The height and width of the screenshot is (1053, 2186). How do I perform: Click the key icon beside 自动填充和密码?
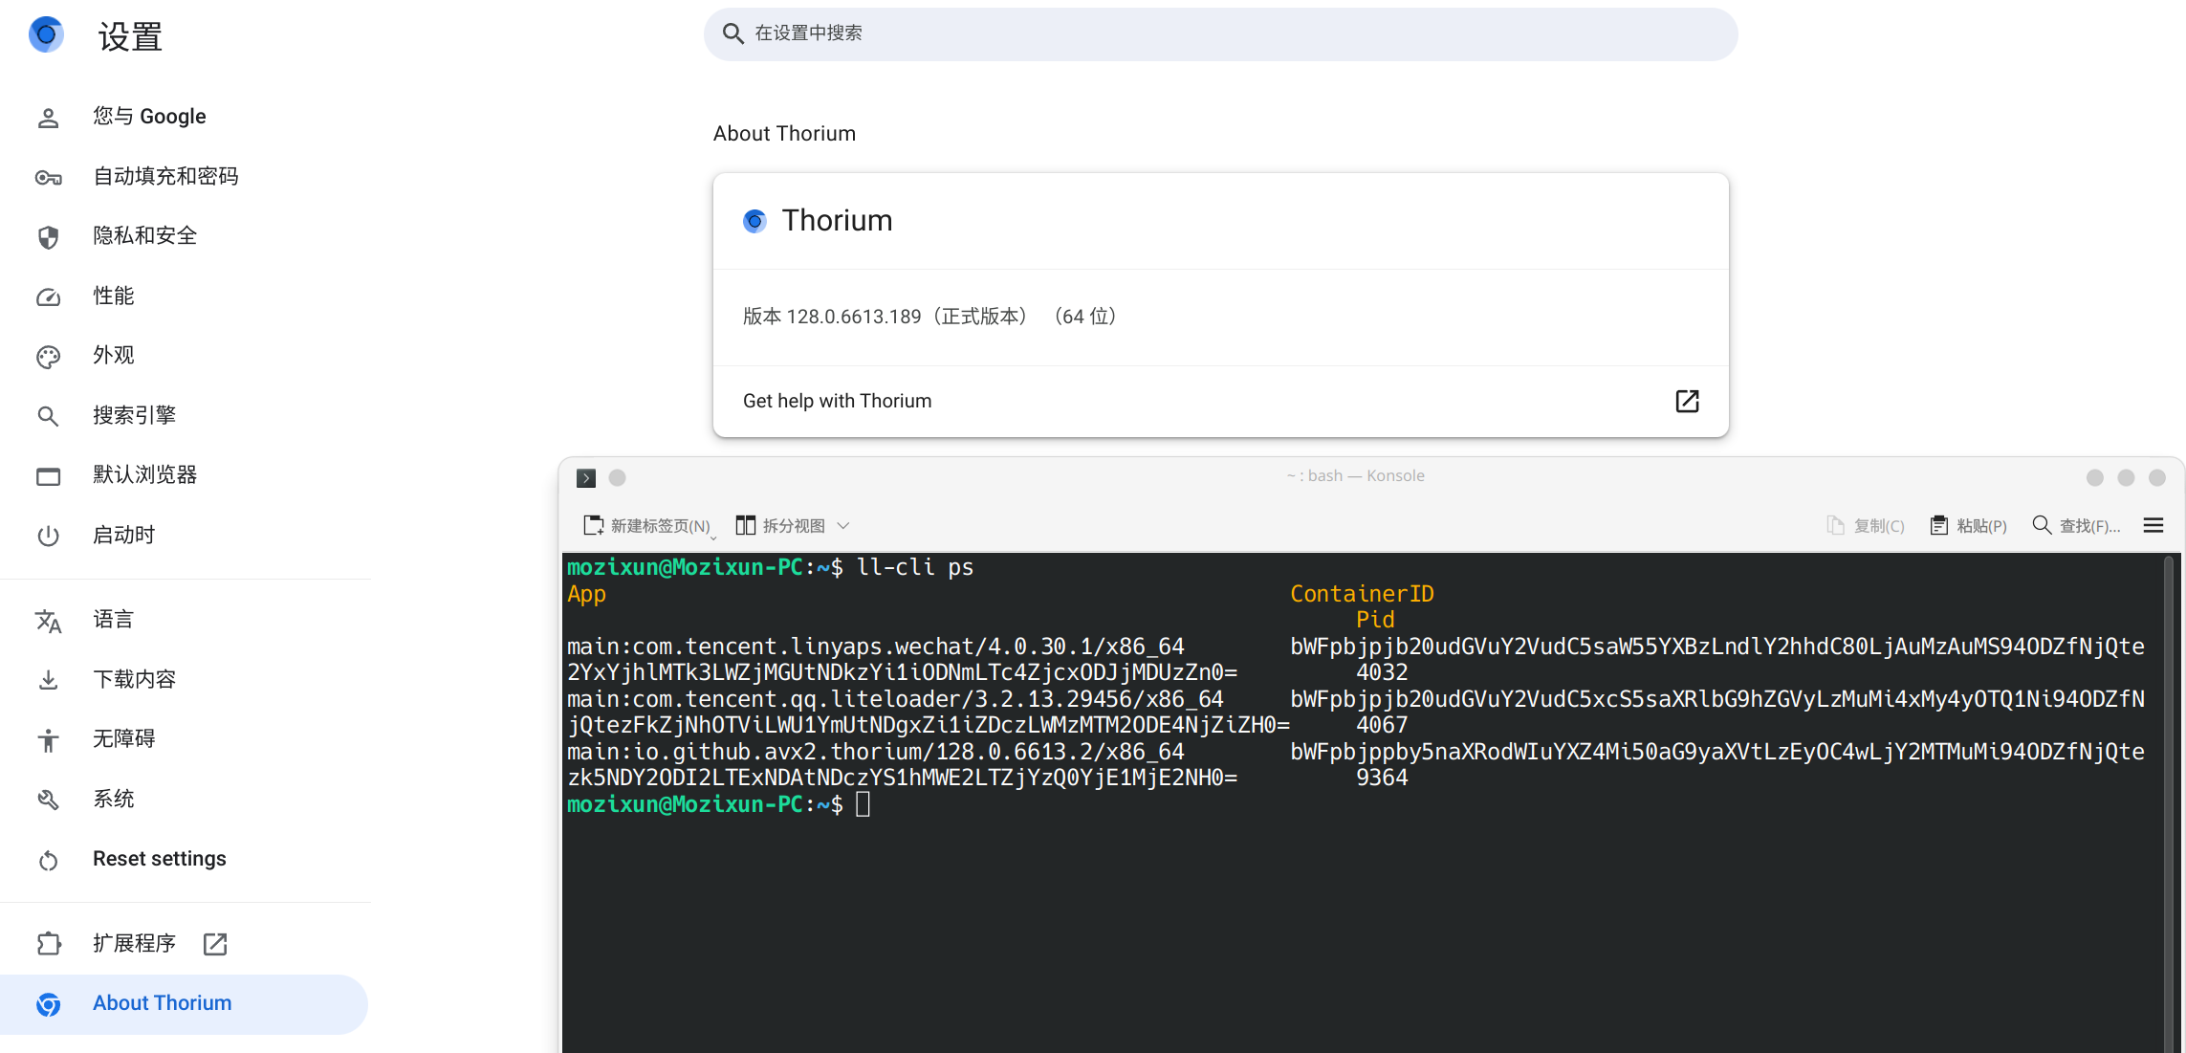(48, 177)
